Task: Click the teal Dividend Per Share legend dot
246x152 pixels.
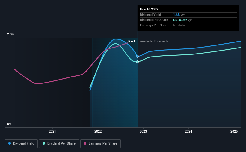Action: tap(44, 143)
